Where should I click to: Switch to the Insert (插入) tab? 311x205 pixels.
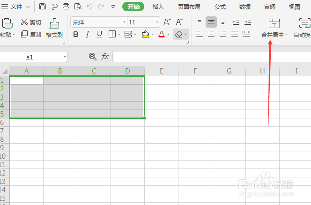pos(158,7)
